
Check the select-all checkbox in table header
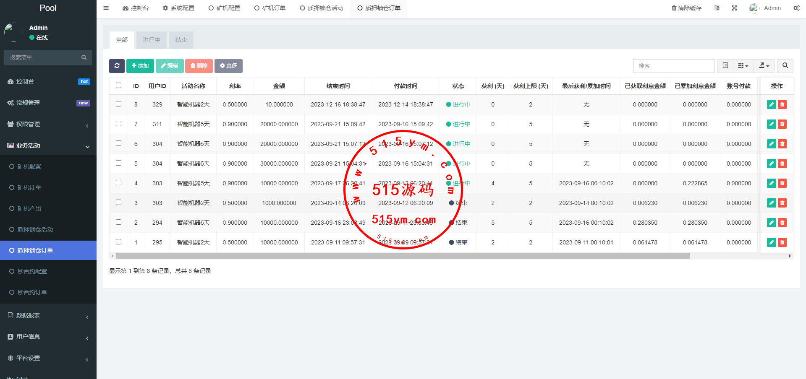pos(119,86)
